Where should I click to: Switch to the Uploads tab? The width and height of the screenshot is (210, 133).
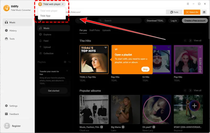click(x=107, y=30)
